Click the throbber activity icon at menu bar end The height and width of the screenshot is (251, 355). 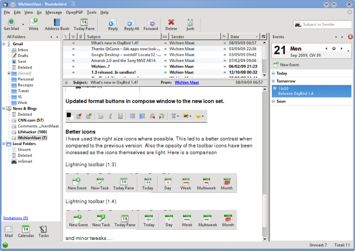pyautogui.click(x=350, y=12)
